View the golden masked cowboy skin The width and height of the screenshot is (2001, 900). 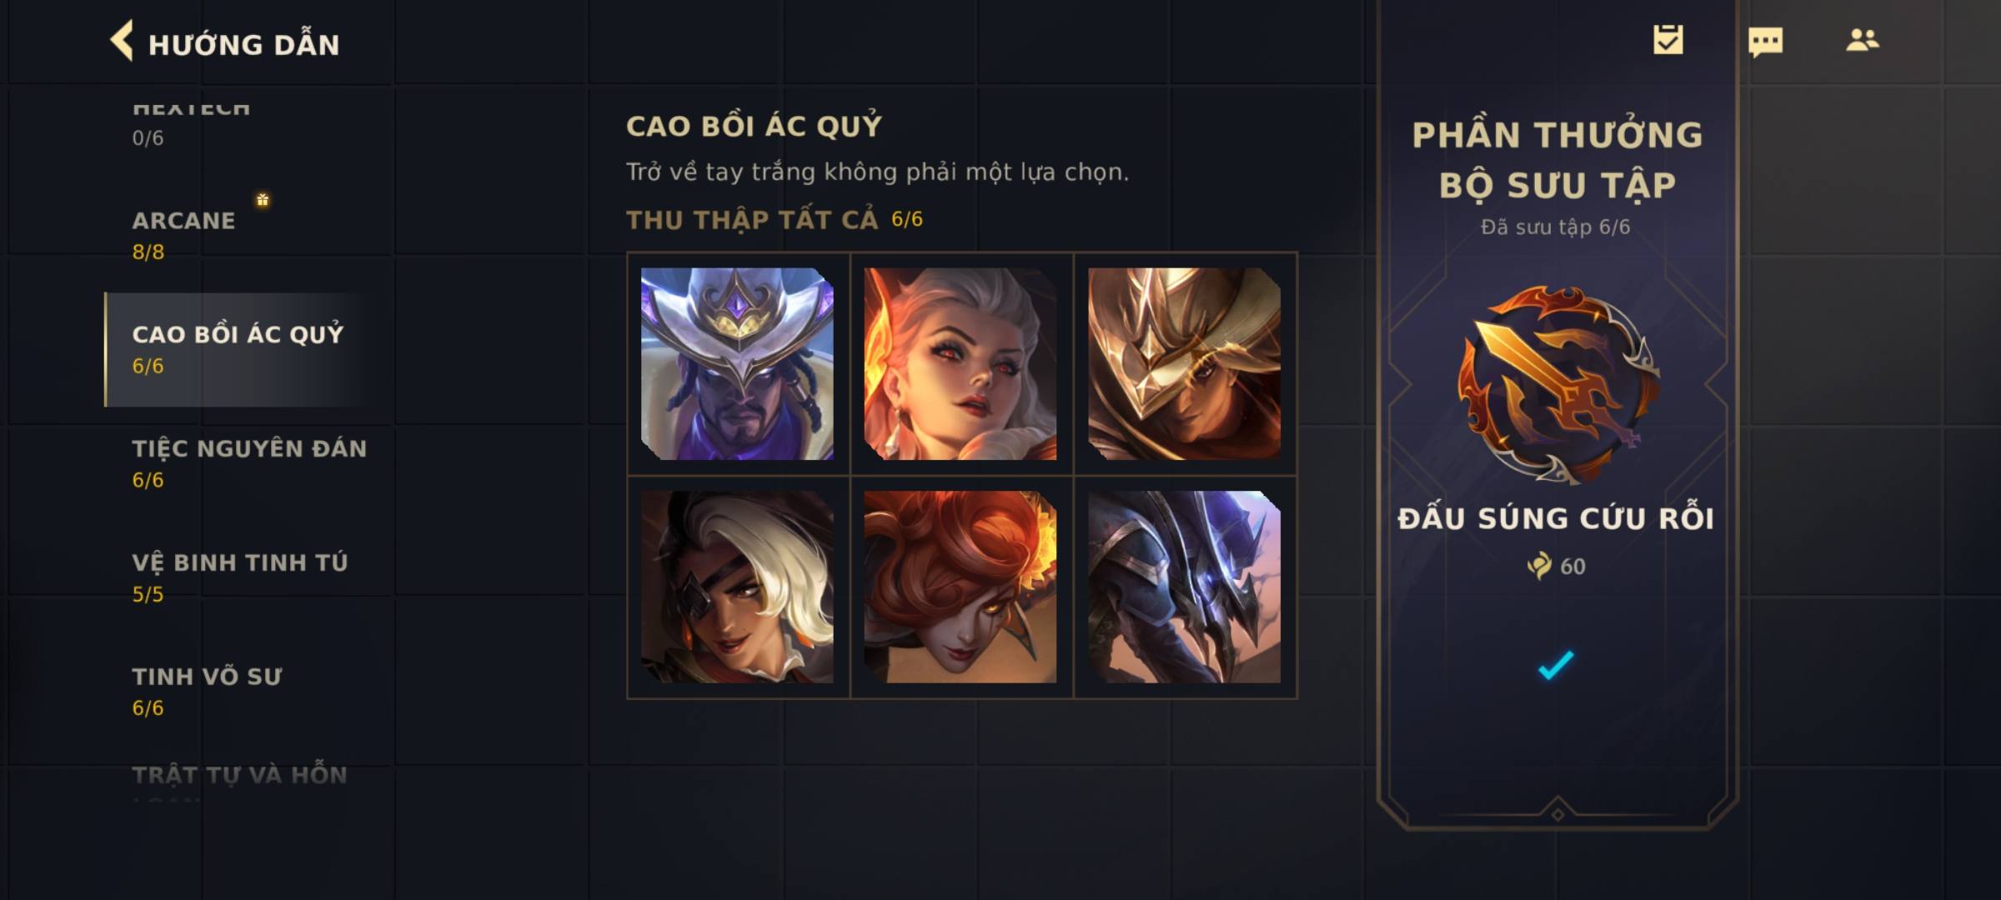coord(1184,363)
